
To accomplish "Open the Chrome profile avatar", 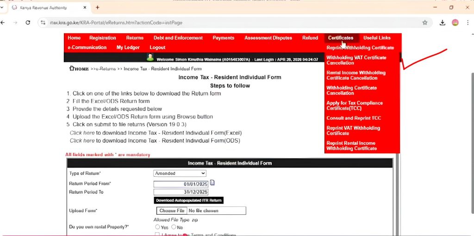I will point(455,22).
